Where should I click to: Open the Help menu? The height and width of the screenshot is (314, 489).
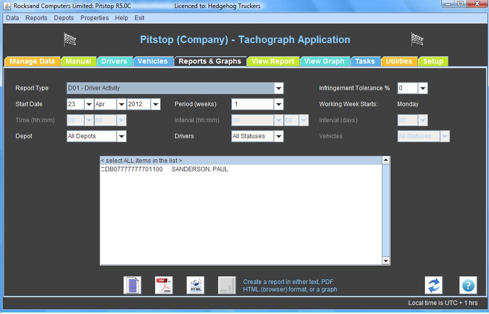(122, 18)
